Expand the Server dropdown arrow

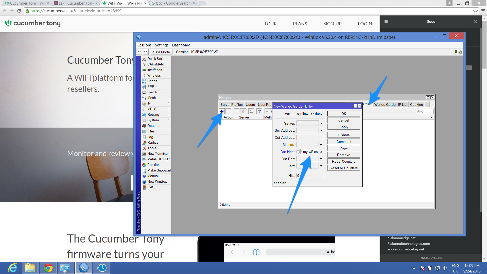pyautogui.click(x=321, y=123)
